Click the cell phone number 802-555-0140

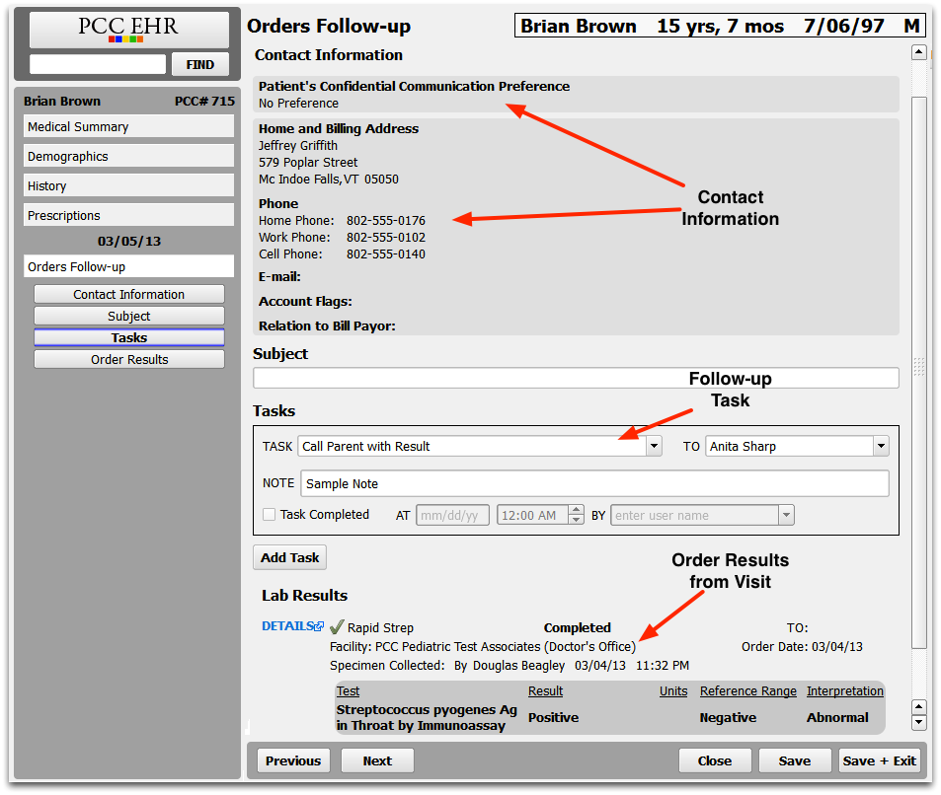386,254
